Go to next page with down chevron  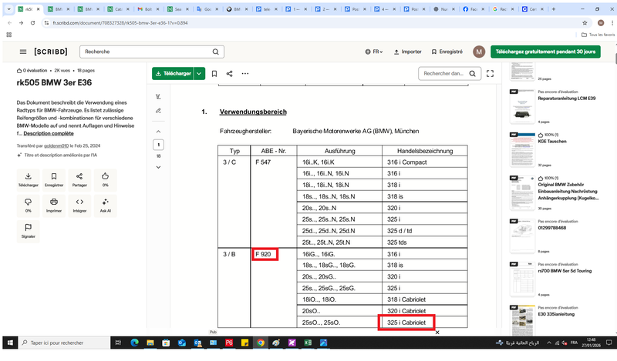tap(158, 167)
